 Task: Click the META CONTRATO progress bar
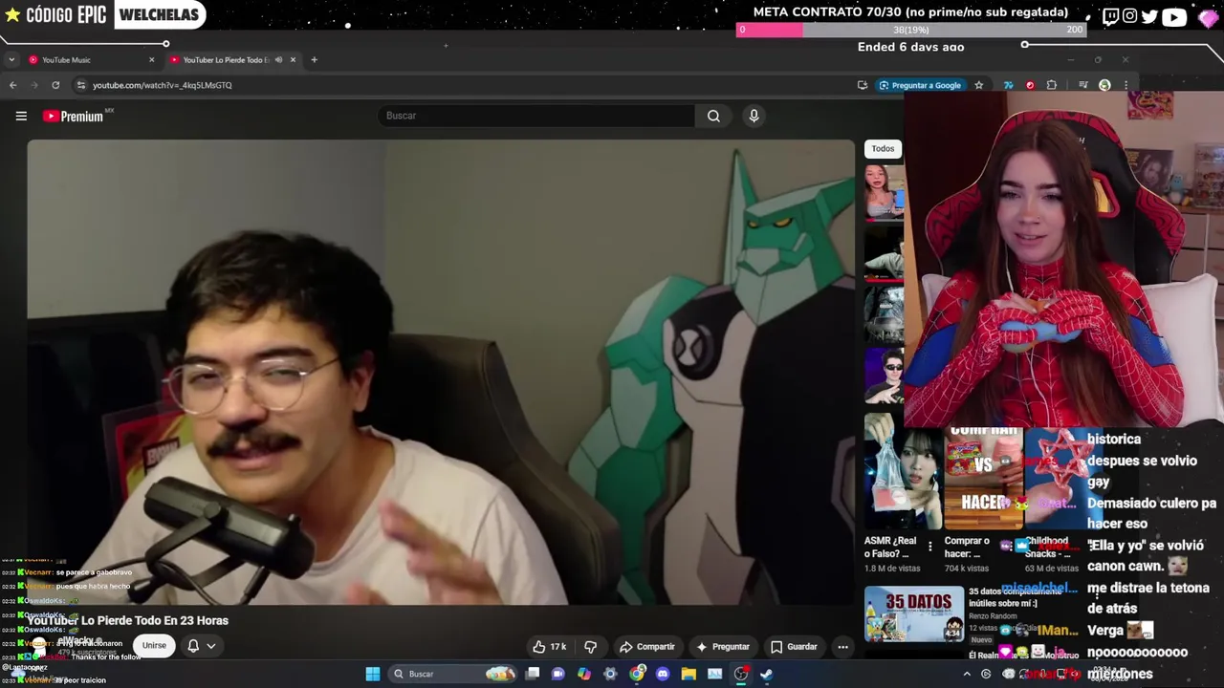pos(911,30)
